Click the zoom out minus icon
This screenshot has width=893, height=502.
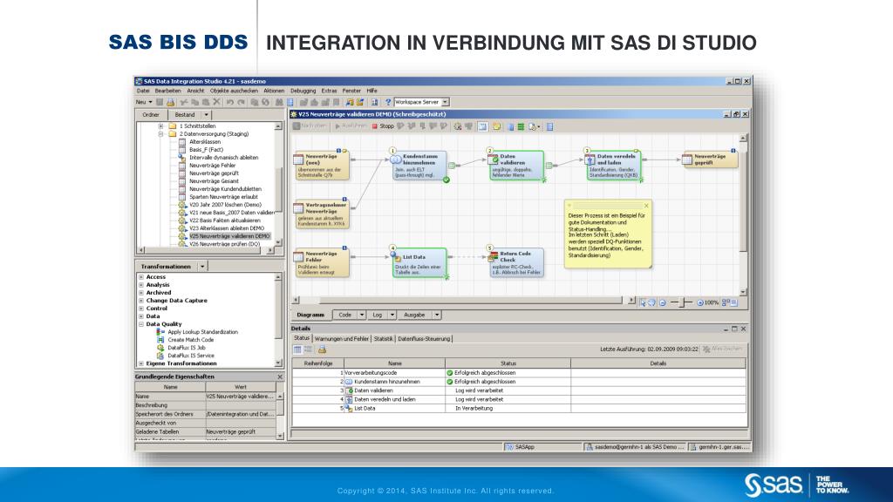(x=663, y=302)
